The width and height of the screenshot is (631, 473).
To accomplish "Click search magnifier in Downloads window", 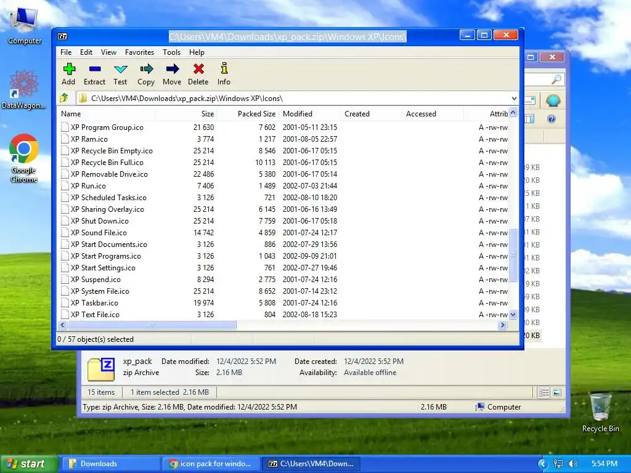I will pyautogui.click(x=556, y=79).
